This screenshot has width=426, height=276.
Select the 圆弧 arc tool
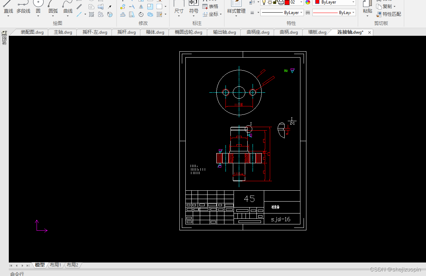53,7
